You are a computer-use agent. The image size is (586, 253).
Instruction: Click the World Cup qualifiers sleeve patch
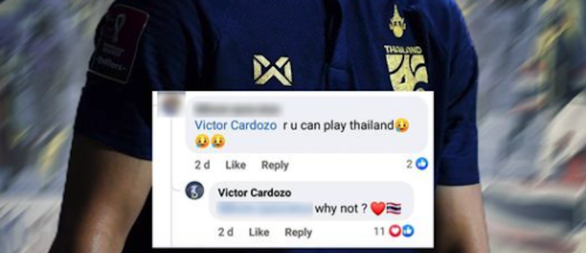[119, 43]
